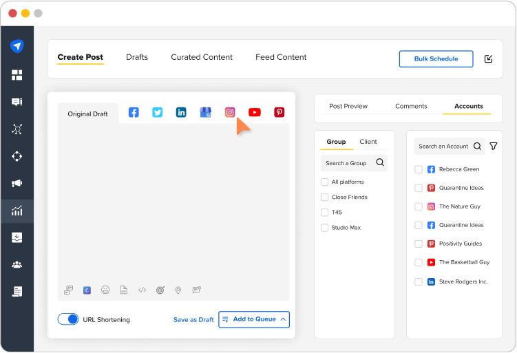Select the LinkedIn platform tab icon
This screenshot has height=353, width=517.
tap(181, 112)
